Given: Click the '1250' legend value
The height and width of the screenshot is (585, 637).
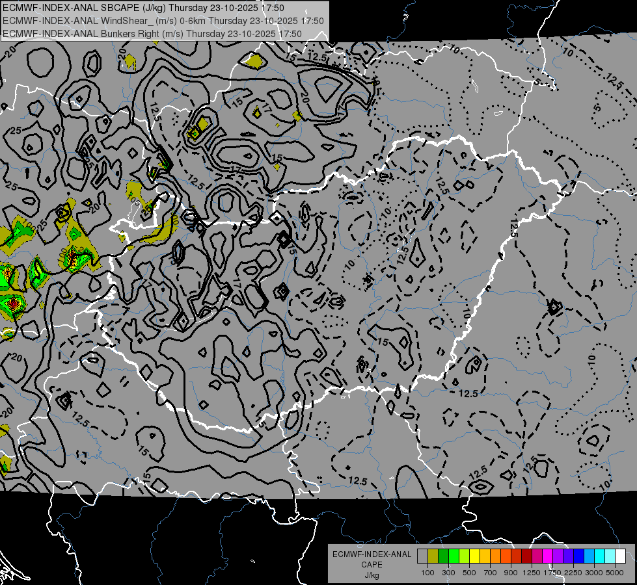Looking at the screenshot, I should click(532, 573).
